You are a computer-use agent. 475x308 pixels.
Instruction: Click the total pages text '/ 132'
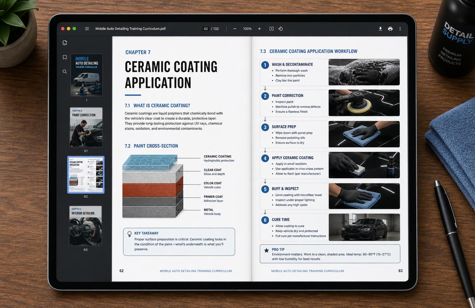pos(215,29)
